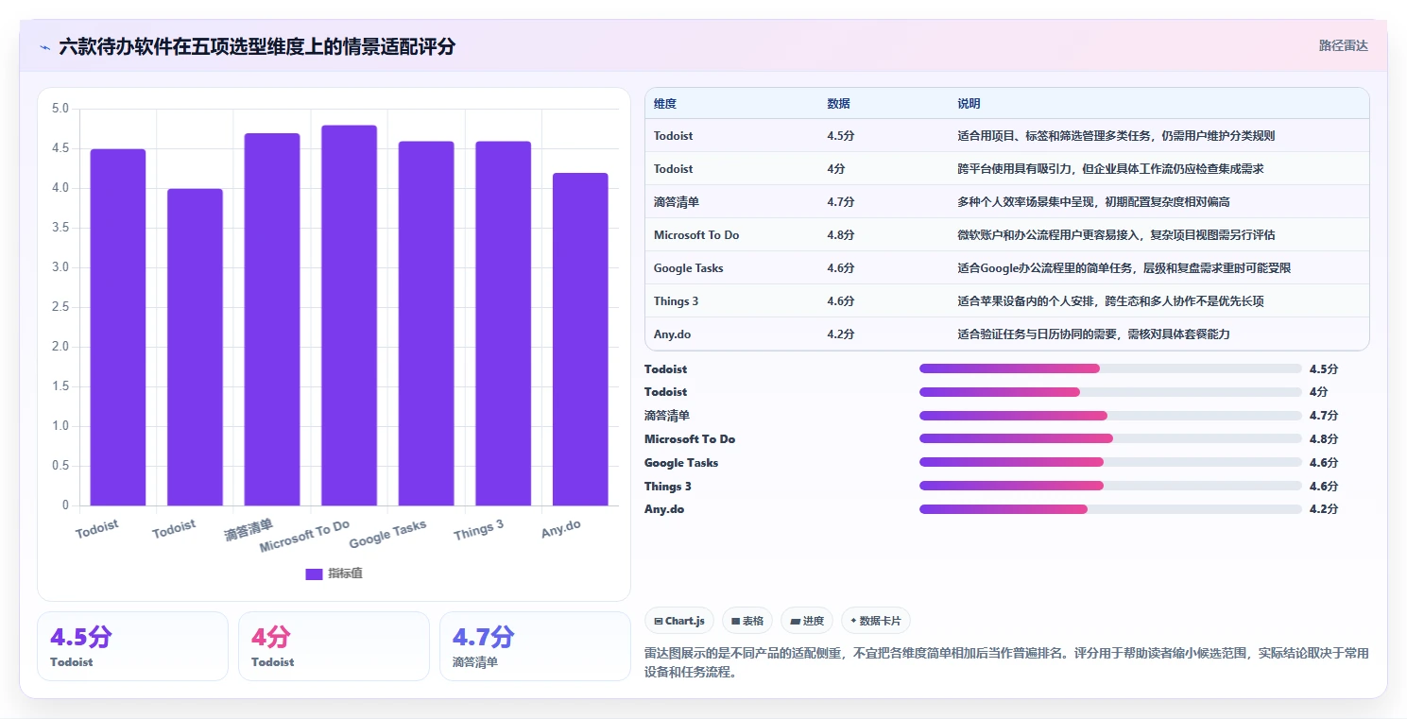Open the 路径雷达 link in the header
This screenshot has height=719, width=1407.
coord(1343,45)
